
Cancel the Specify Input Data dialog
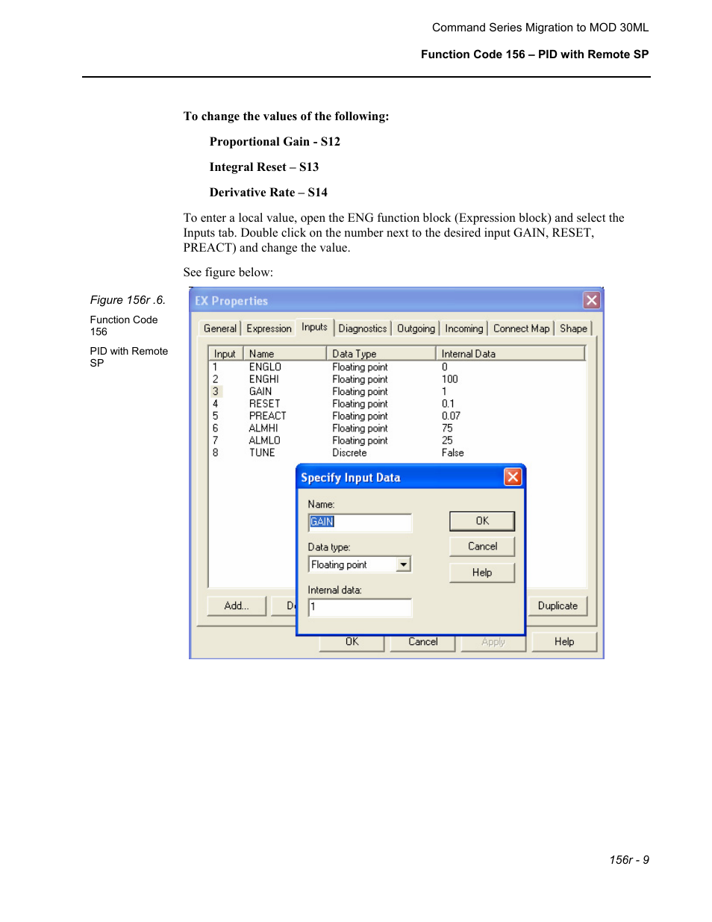coord(482,546)
